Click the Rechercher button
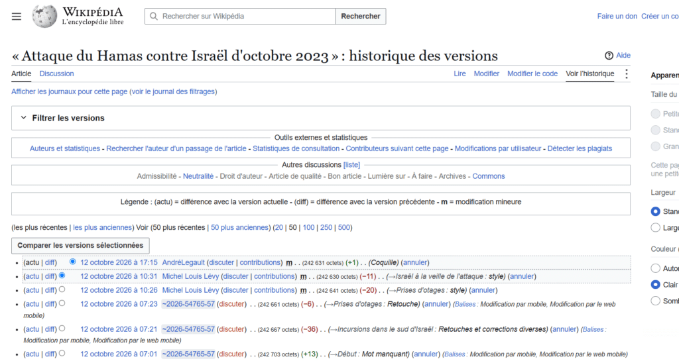This screenshot has width=679, height=363. (x=360, y=17)
